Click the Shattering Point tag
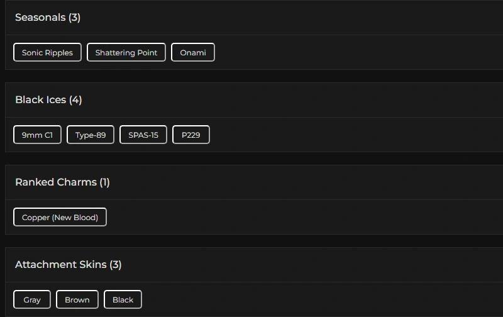 point(126,53)
